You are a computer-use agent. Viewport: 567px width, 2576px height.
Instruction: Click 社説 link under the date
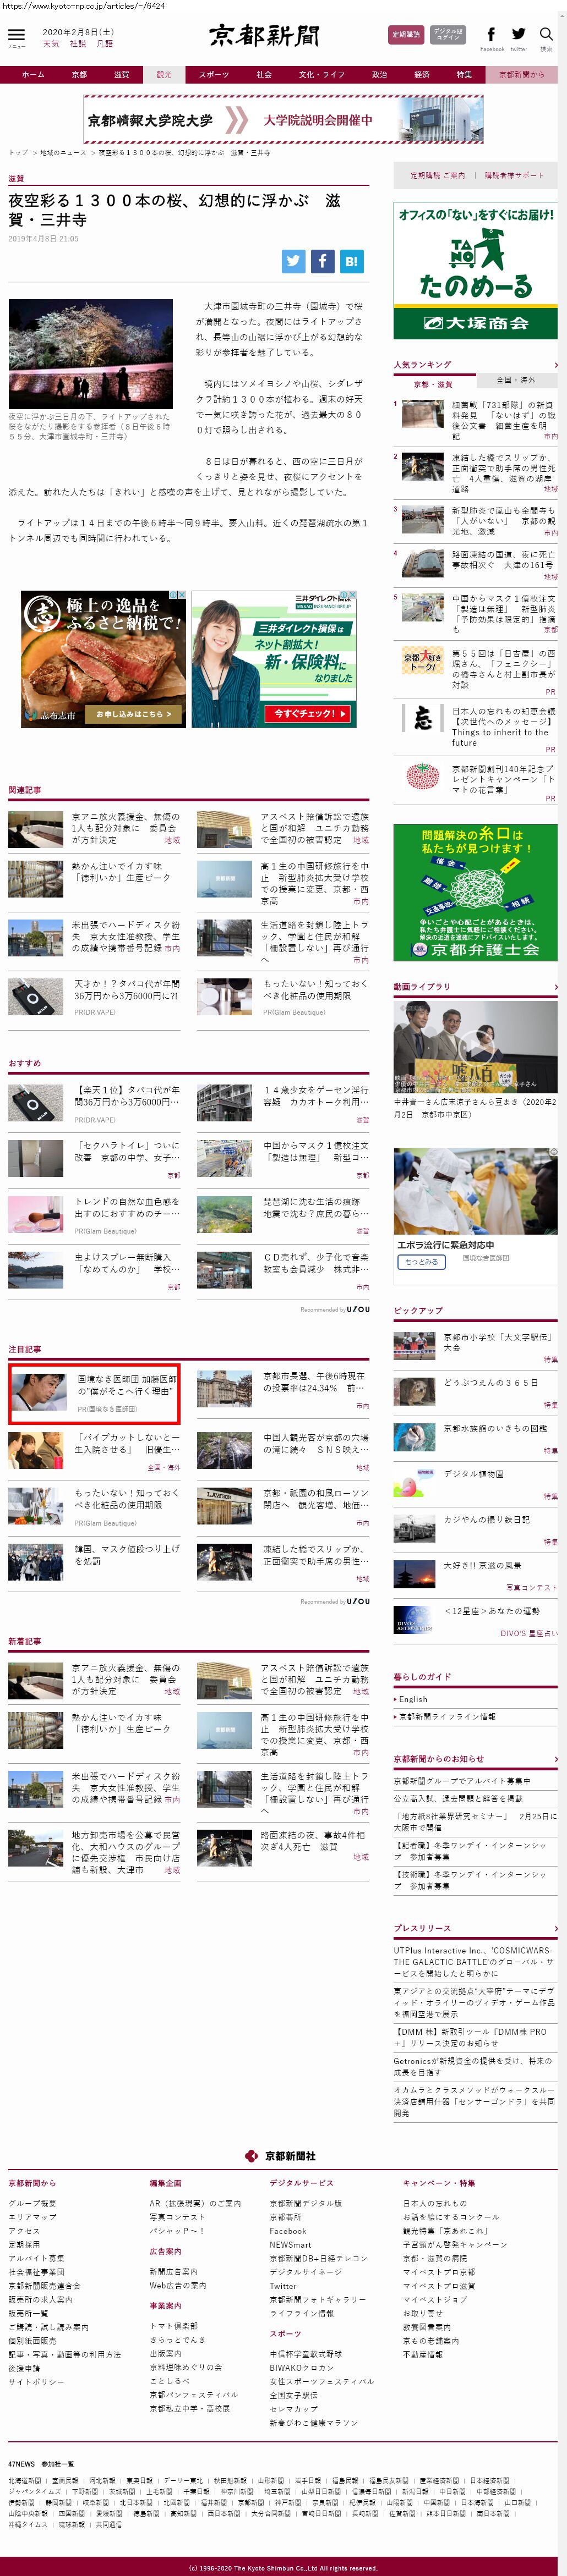coord(78,44)
